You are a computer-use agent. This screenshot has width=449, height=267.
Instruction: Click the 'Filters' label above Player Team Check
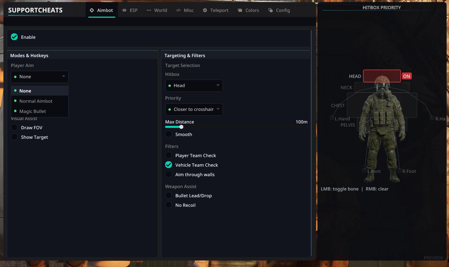[172, 146]
